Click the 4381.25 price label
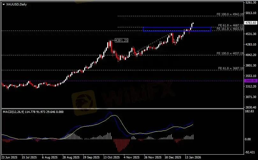The image size is (258, 160). click(x=121, y=40)
